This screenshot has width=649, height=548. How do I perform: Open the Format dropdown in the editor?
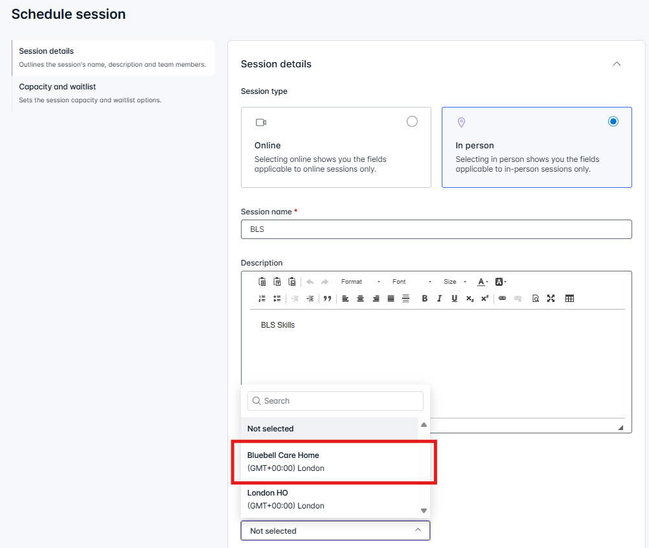coord(361,282)
